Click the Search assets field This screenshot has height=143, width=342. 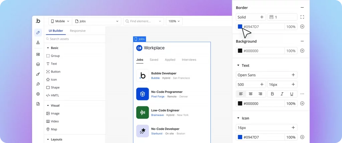[x=74, y=39]
